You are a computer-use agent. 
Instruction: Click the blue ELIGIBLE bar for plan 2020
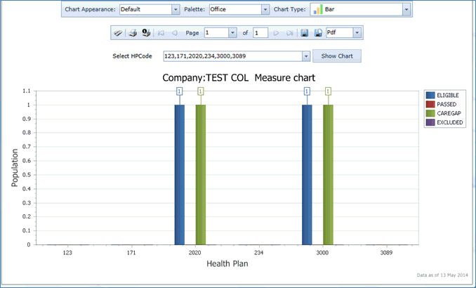click(180, 174)
